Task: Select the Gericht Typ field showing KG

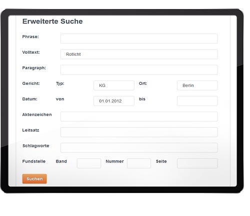Action: [x=114, y=85]
